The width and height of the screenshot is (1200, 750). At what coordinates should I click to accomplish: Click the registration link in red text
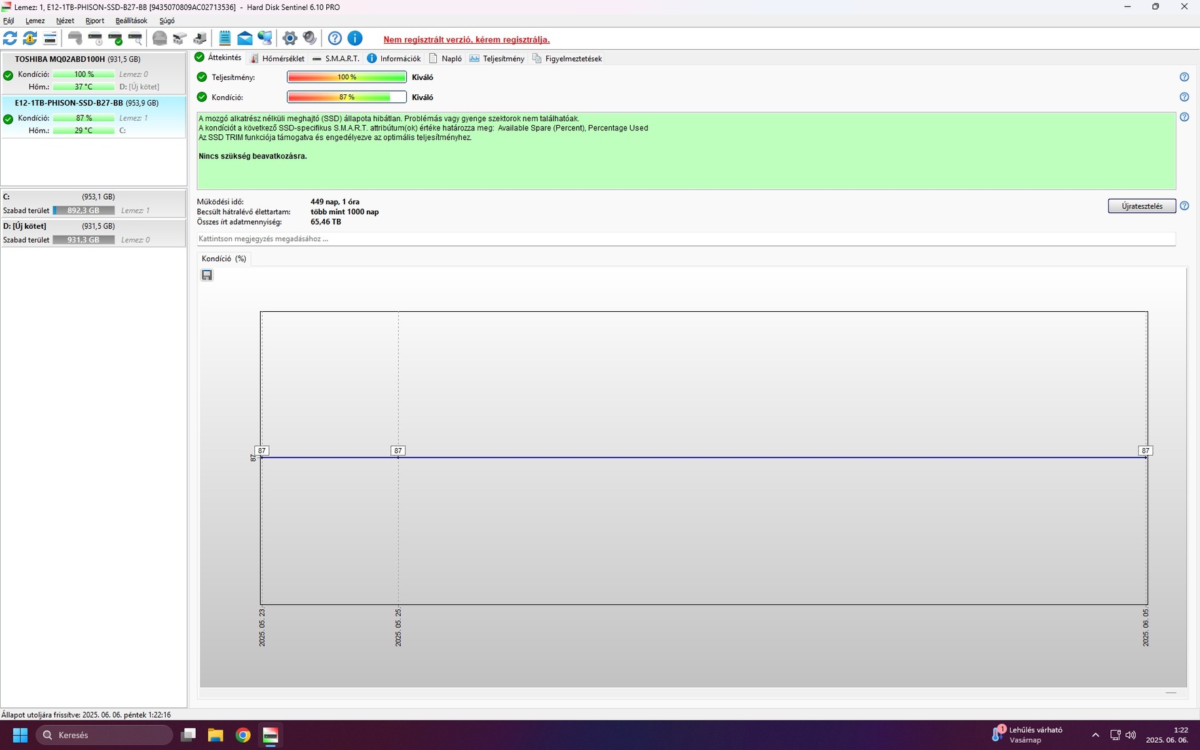click(x=466, y=39)
